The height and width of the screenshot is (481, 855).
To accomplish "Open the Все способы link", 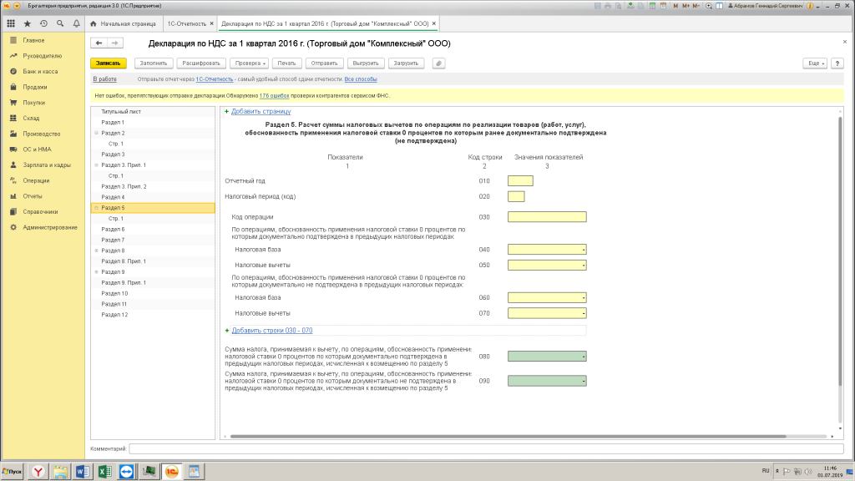I will (361, 79).
